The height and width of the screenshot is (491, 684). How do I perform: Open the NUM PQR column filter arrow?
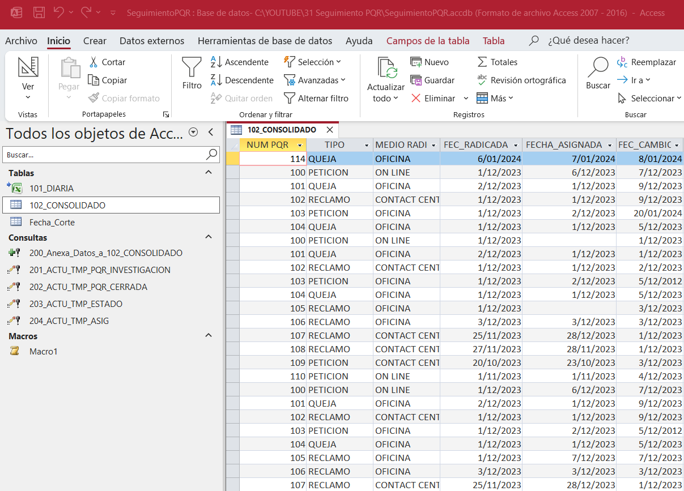pyautogui.click(x=300, y=145)
